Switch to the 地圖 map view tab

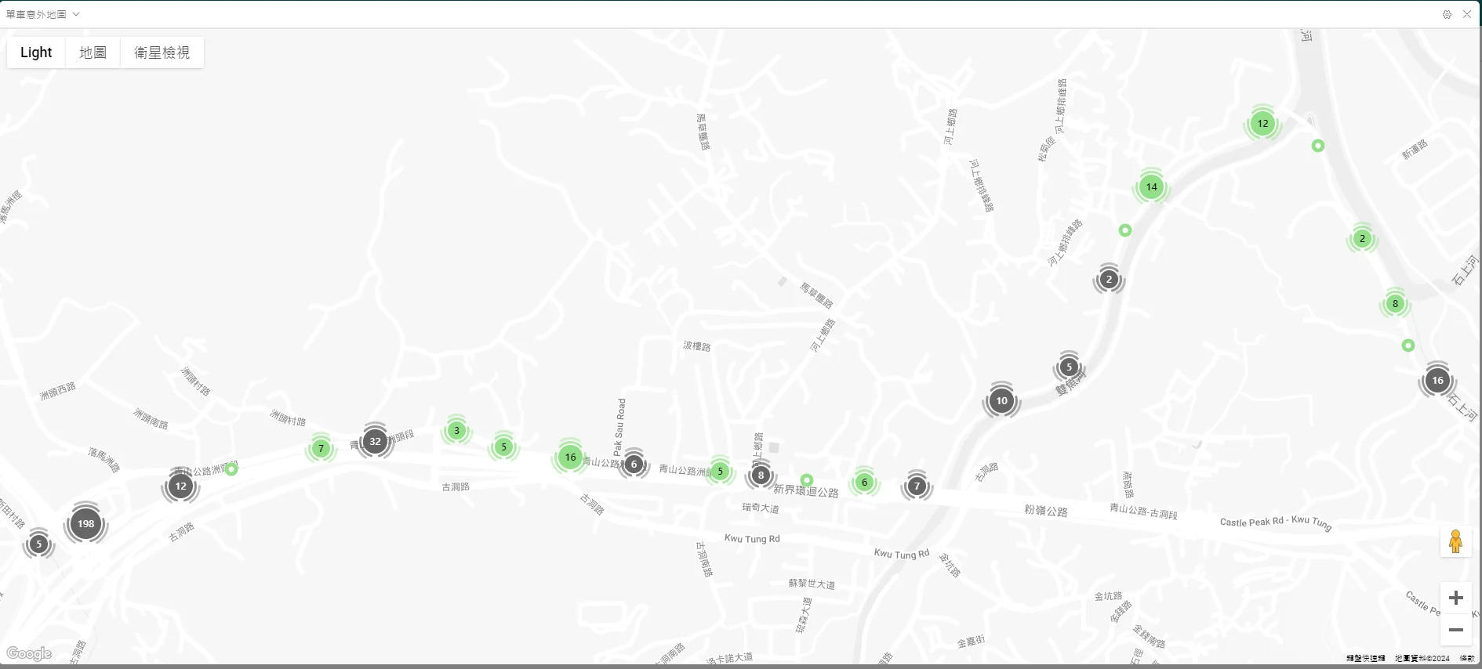coord(93,52)
